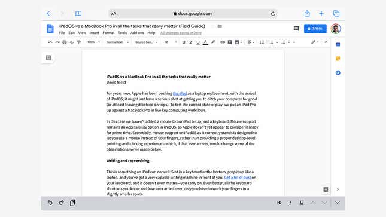Open the bulleted list dropdown
Viewport: 386px width, 217px height.
coord(285,42)
